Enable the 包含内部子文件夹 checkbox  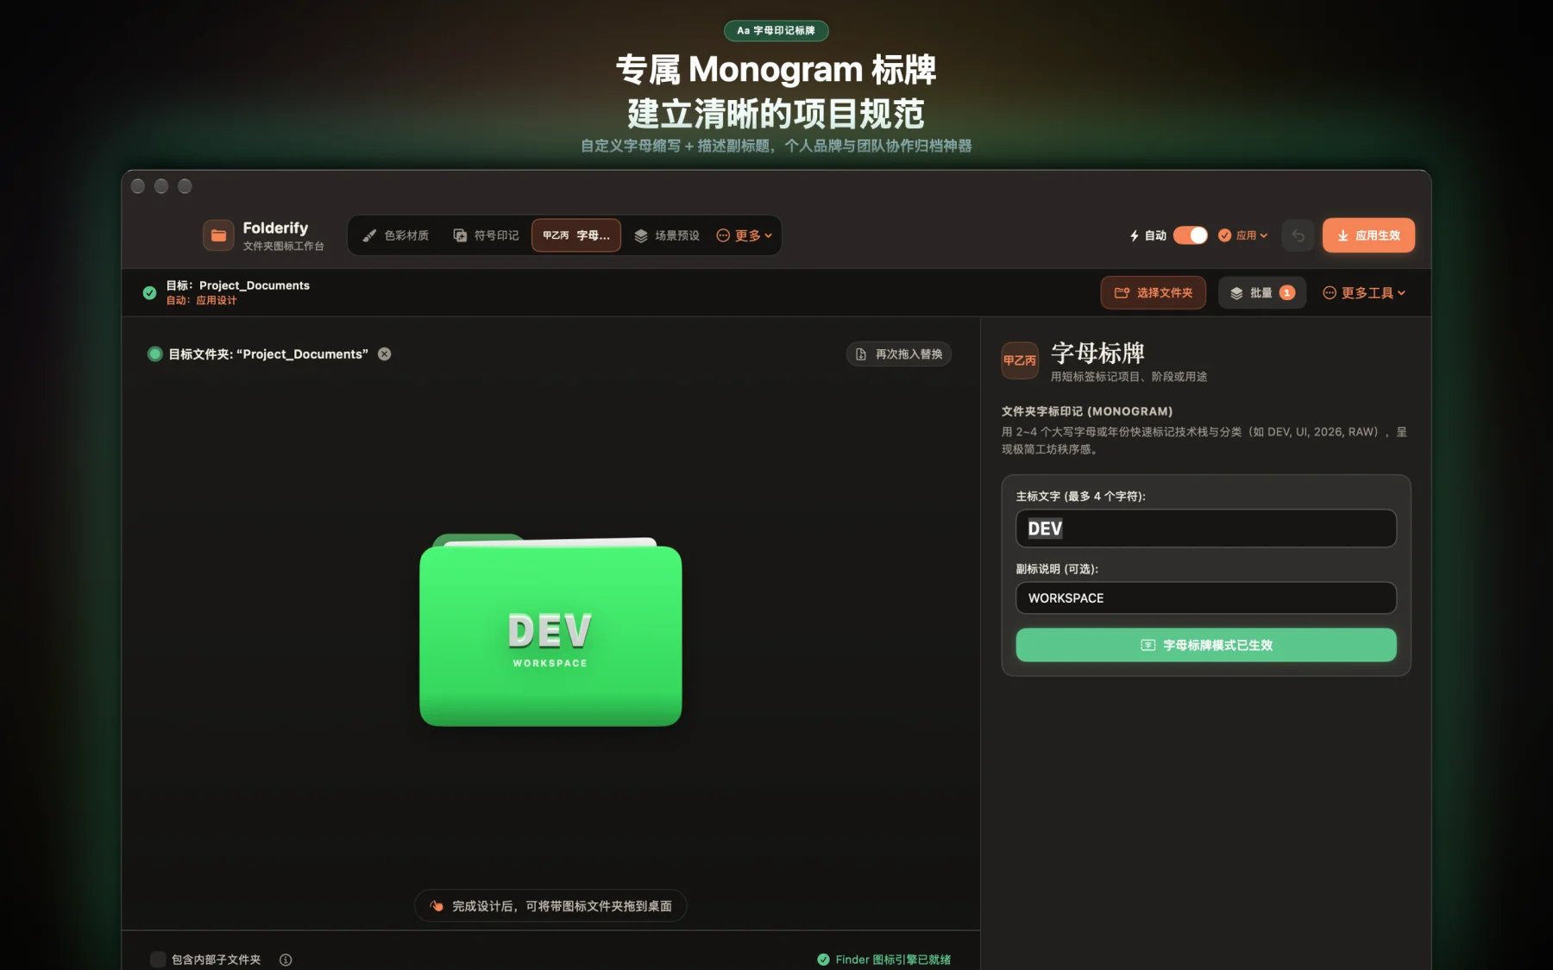click(x=158, y=960)
